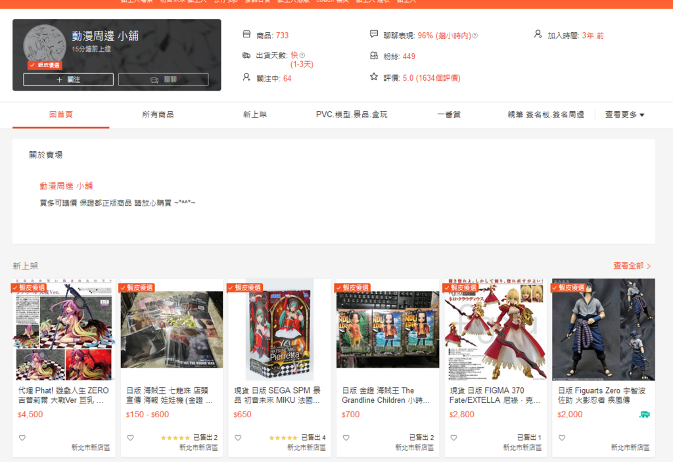
Task: Open the 所有商品 tab
Action: pyautogui.click(x=158, y=114)
